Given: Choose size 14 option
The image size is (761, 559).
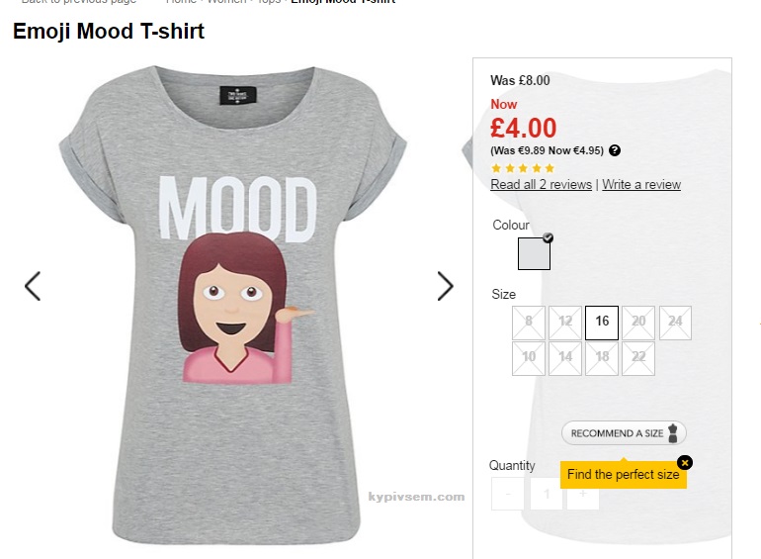Looking at the screenshot, I should click(x=565, y=358).
